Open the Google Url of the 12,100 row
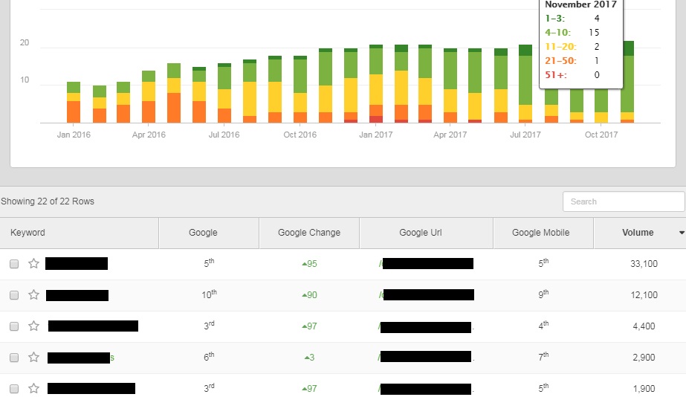Image resolution: width=686 pixels, height=397 pixels. point(427,294)
